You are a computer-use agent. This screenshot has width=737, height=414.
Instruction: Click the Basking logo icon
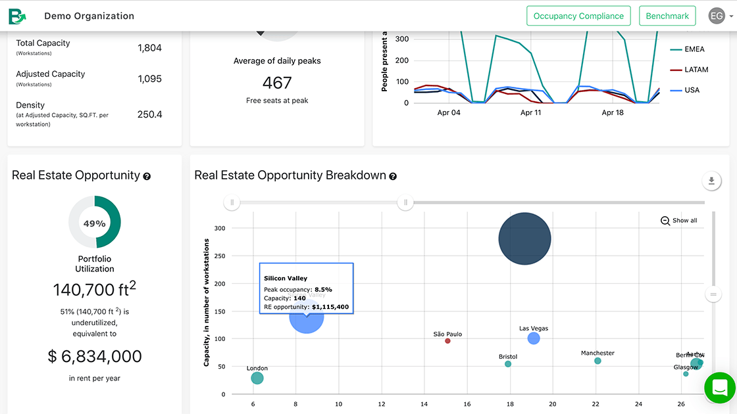16,16
